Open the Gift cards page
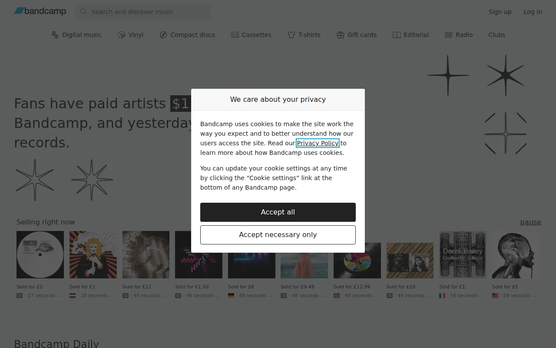This screenshot has width=556, height=348. point(357,35)
